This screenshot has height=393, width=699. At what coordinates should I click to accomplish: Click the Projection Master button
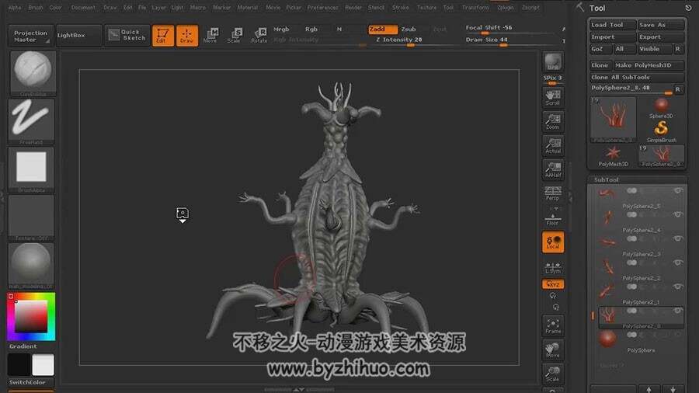30,36
